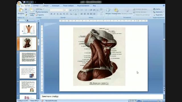Create a new slide with Создать слайд
Viewport: 182px width, 102px height.
(x=32, y=12)
